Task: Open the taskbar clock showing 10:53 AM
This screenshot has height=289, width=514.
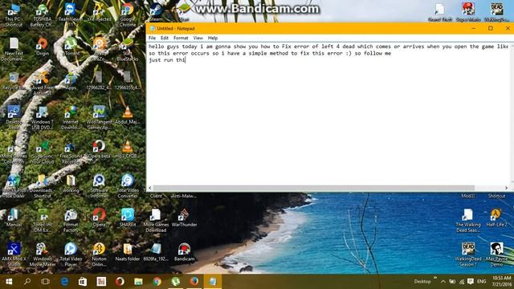Action: (501, 282)
